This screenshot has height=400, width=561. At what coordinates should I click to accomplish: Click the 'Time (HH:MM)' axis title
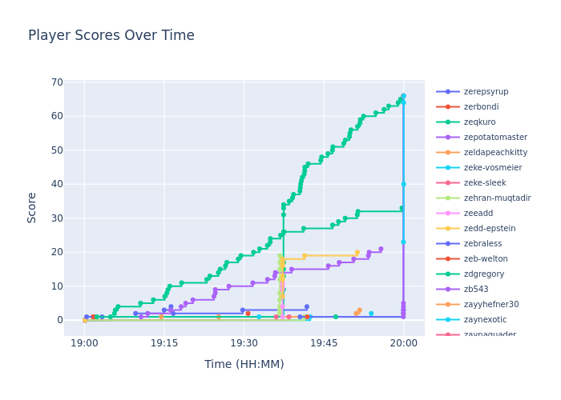click(x=244, y=365)
